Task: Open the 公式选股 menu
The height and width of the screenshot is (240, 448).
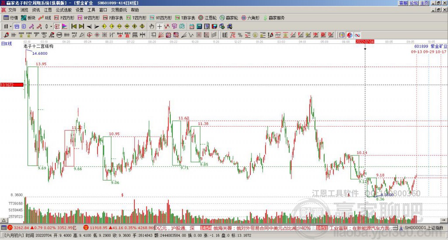Action: [64, 10]
